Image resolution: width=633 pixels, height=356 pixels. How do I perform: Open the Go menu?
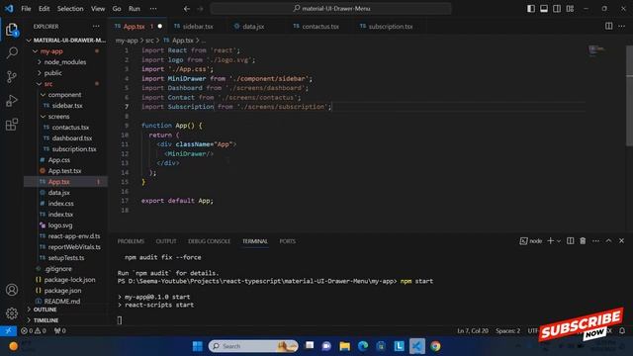click(x=117, y=9)
